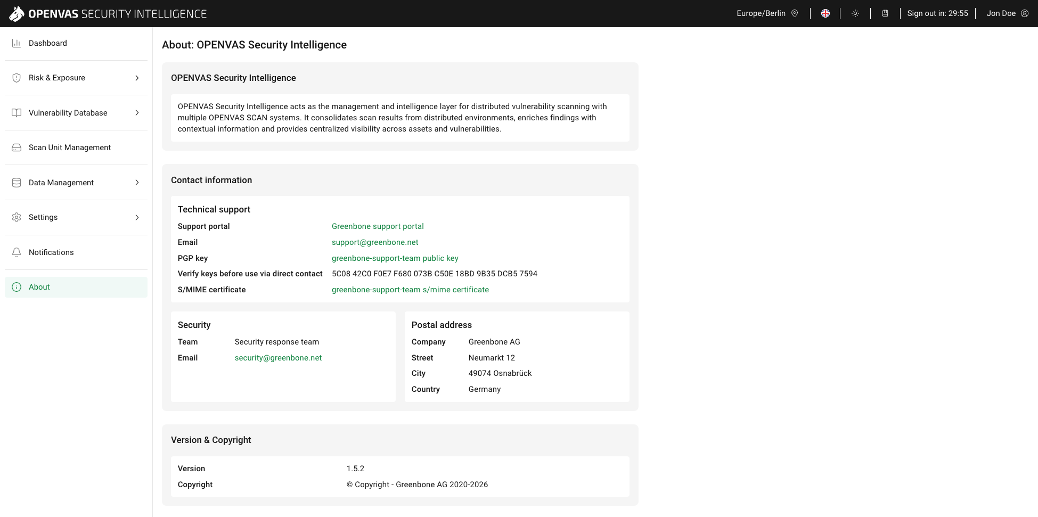Viewport: 1038px width, 517px height.
Task: Click the "Sign out in" session timer
Action: point(937,13)
